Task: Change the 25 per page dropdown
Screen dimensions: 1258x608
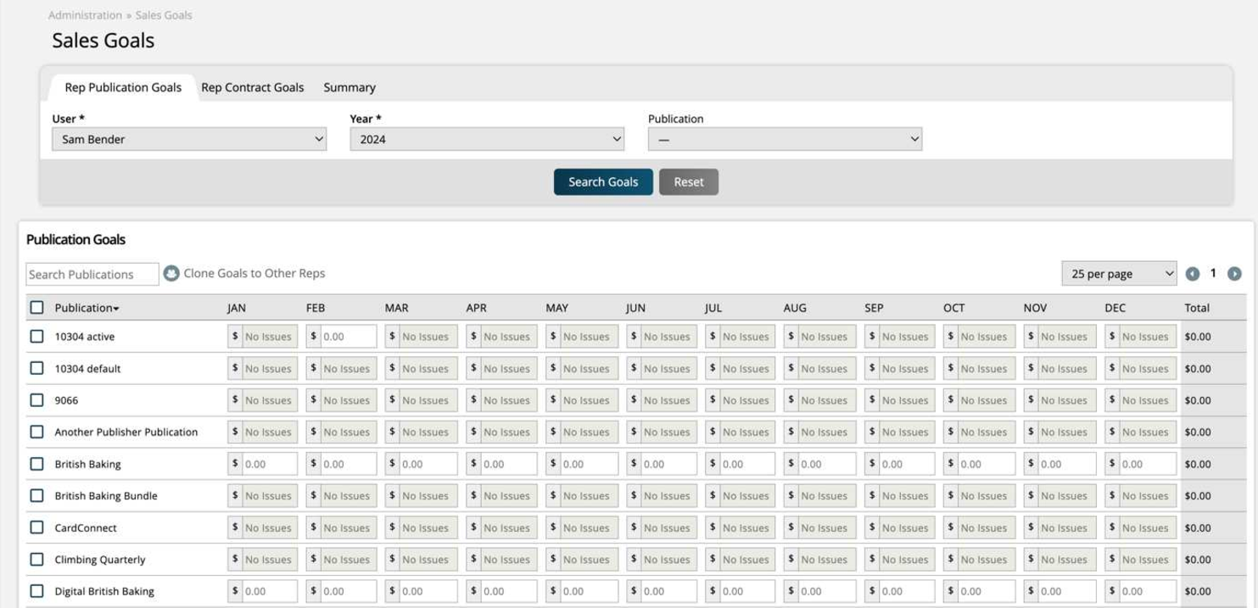Action: tap(1119, 274)
